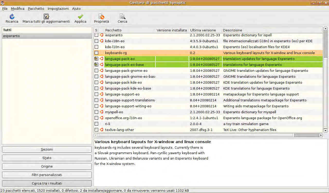Sort by the Pacchetto column header

[x=130, y=30]
